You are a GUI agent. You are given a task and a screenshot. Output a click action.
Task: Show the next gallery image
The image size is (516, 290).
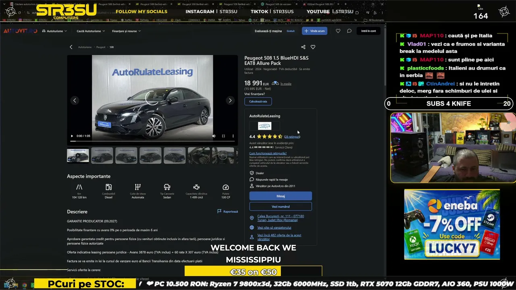(x=230, y=100)
